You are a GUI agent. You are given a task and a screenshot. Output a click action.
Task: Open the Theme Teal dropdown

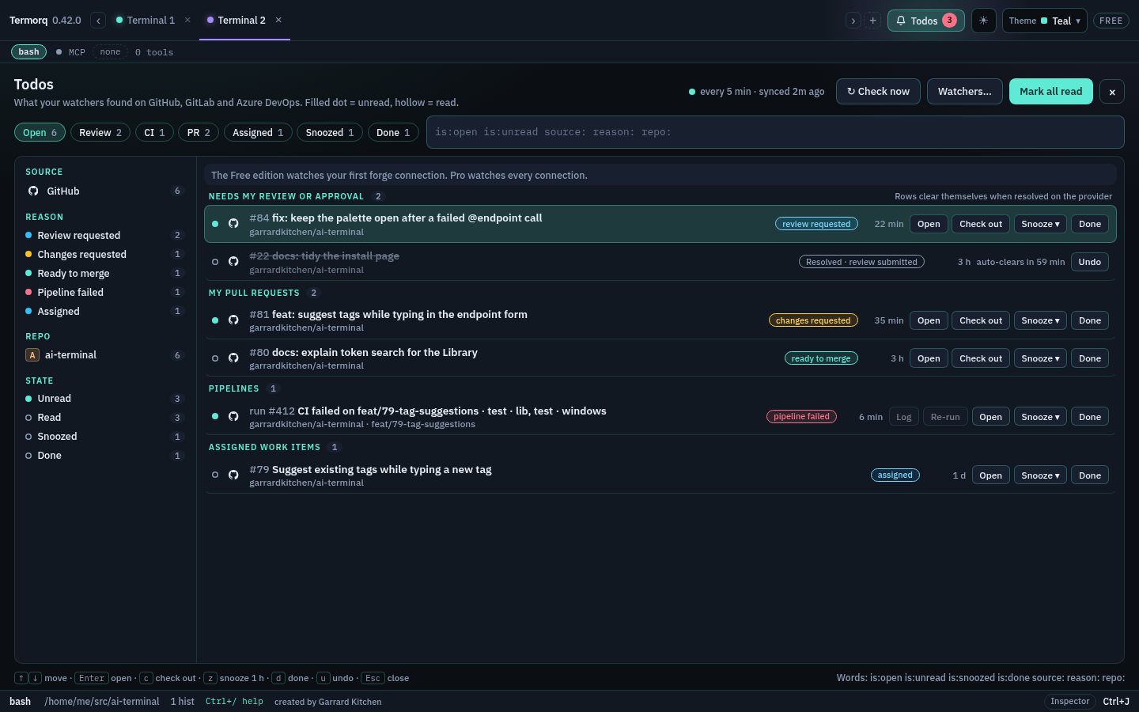pos(1044,21)
